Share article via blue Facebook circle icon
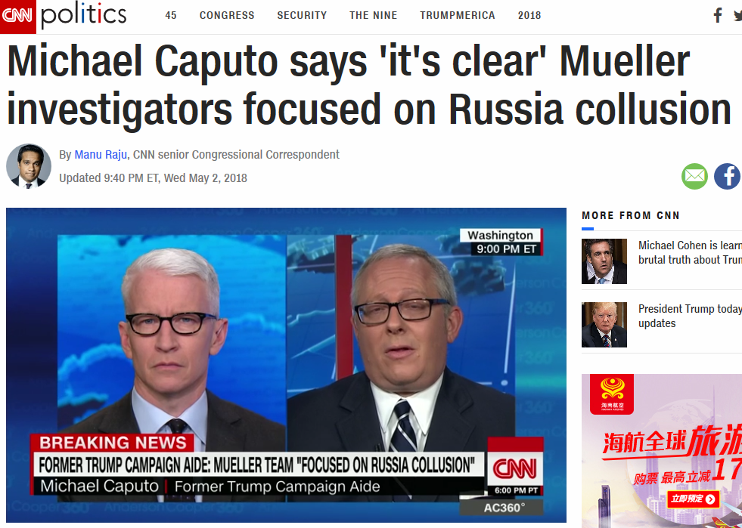The width and height of the screenshot is (742, 528). [728, 176]
